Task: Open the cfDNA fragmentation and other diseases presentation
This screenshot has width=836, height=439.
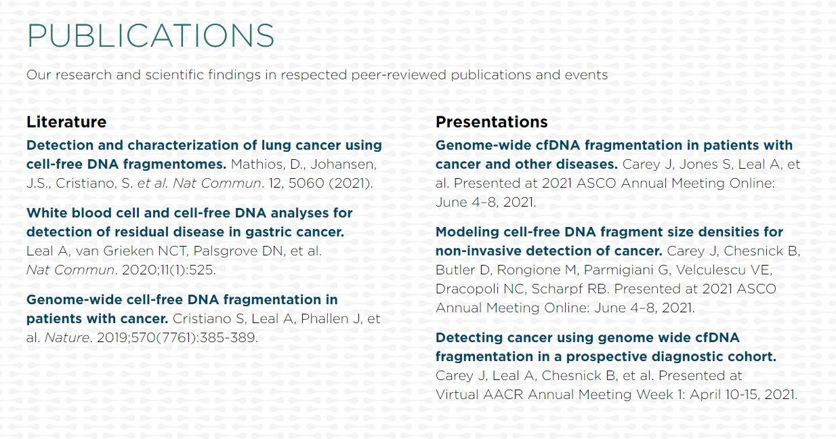Action: [614, 154]
